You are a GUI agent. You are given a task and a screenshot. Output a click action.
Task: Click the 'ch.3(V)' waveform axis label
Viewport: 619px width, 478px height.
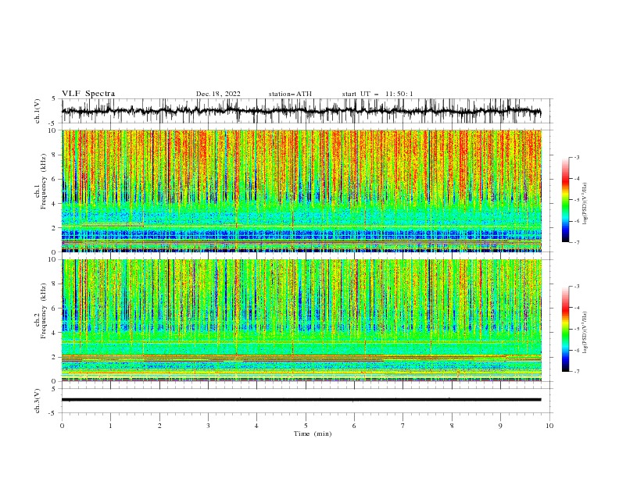38,401
